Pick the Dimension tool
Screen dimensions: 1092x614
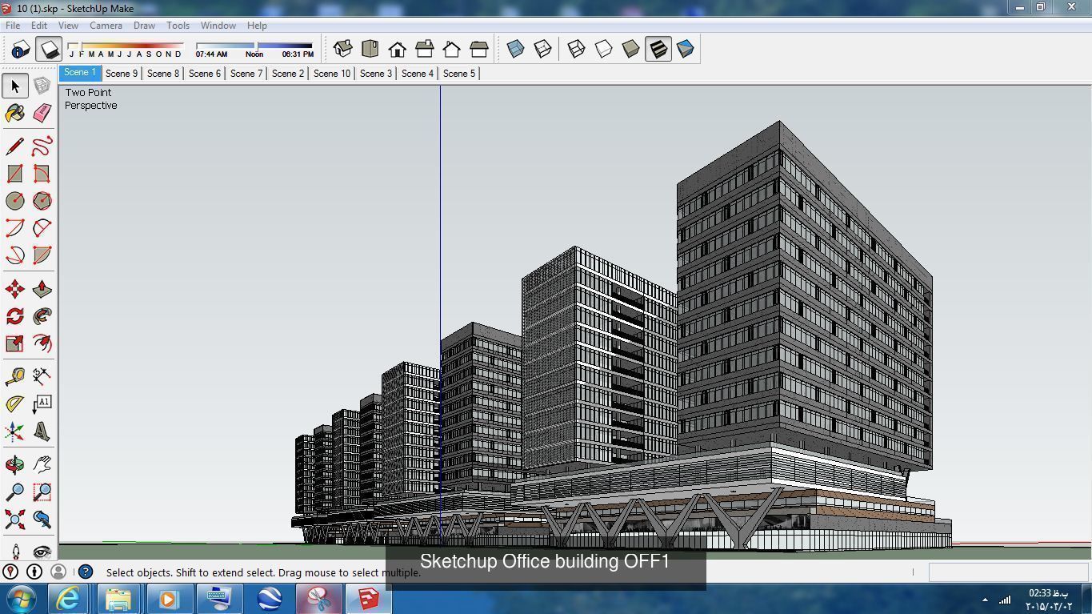pyautogui.click(x=42, y=377)
